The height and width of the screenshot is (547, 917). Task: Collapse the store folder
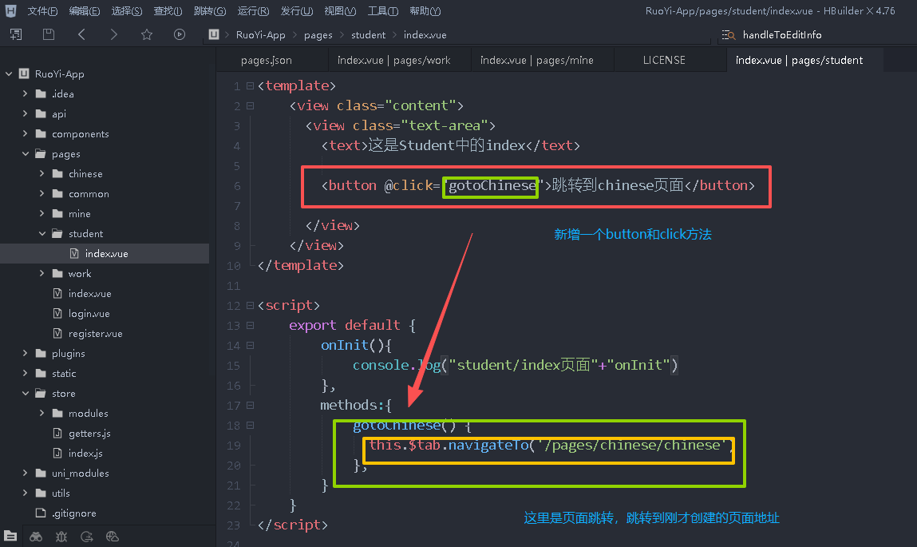click(x=25, y=394)
